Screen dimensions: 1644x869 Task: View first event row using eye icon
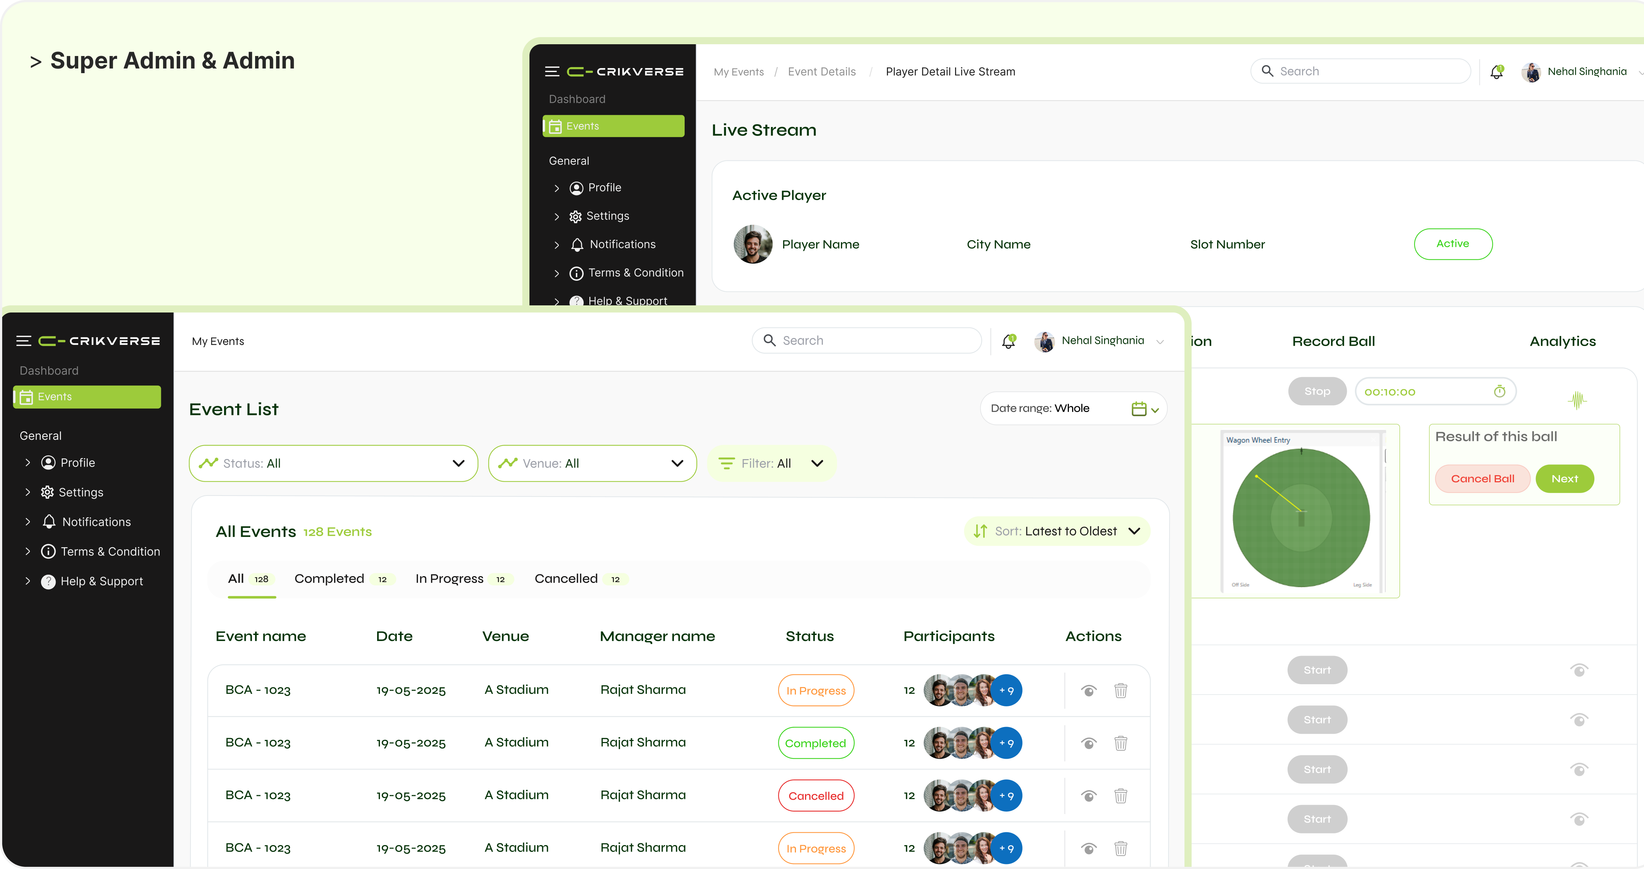(x=1089, y=690)
